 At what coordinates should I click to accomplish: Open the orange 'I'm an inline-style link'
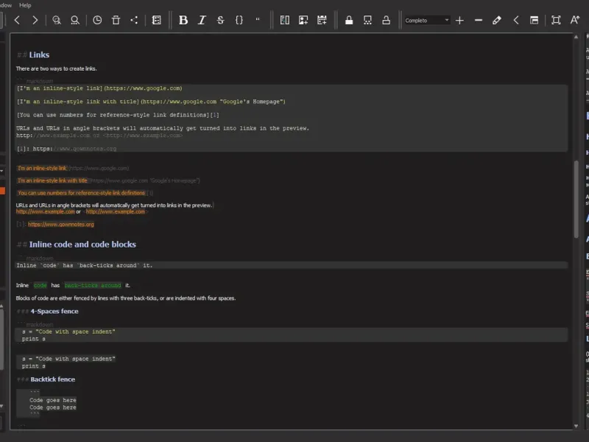tap(42, 168)
